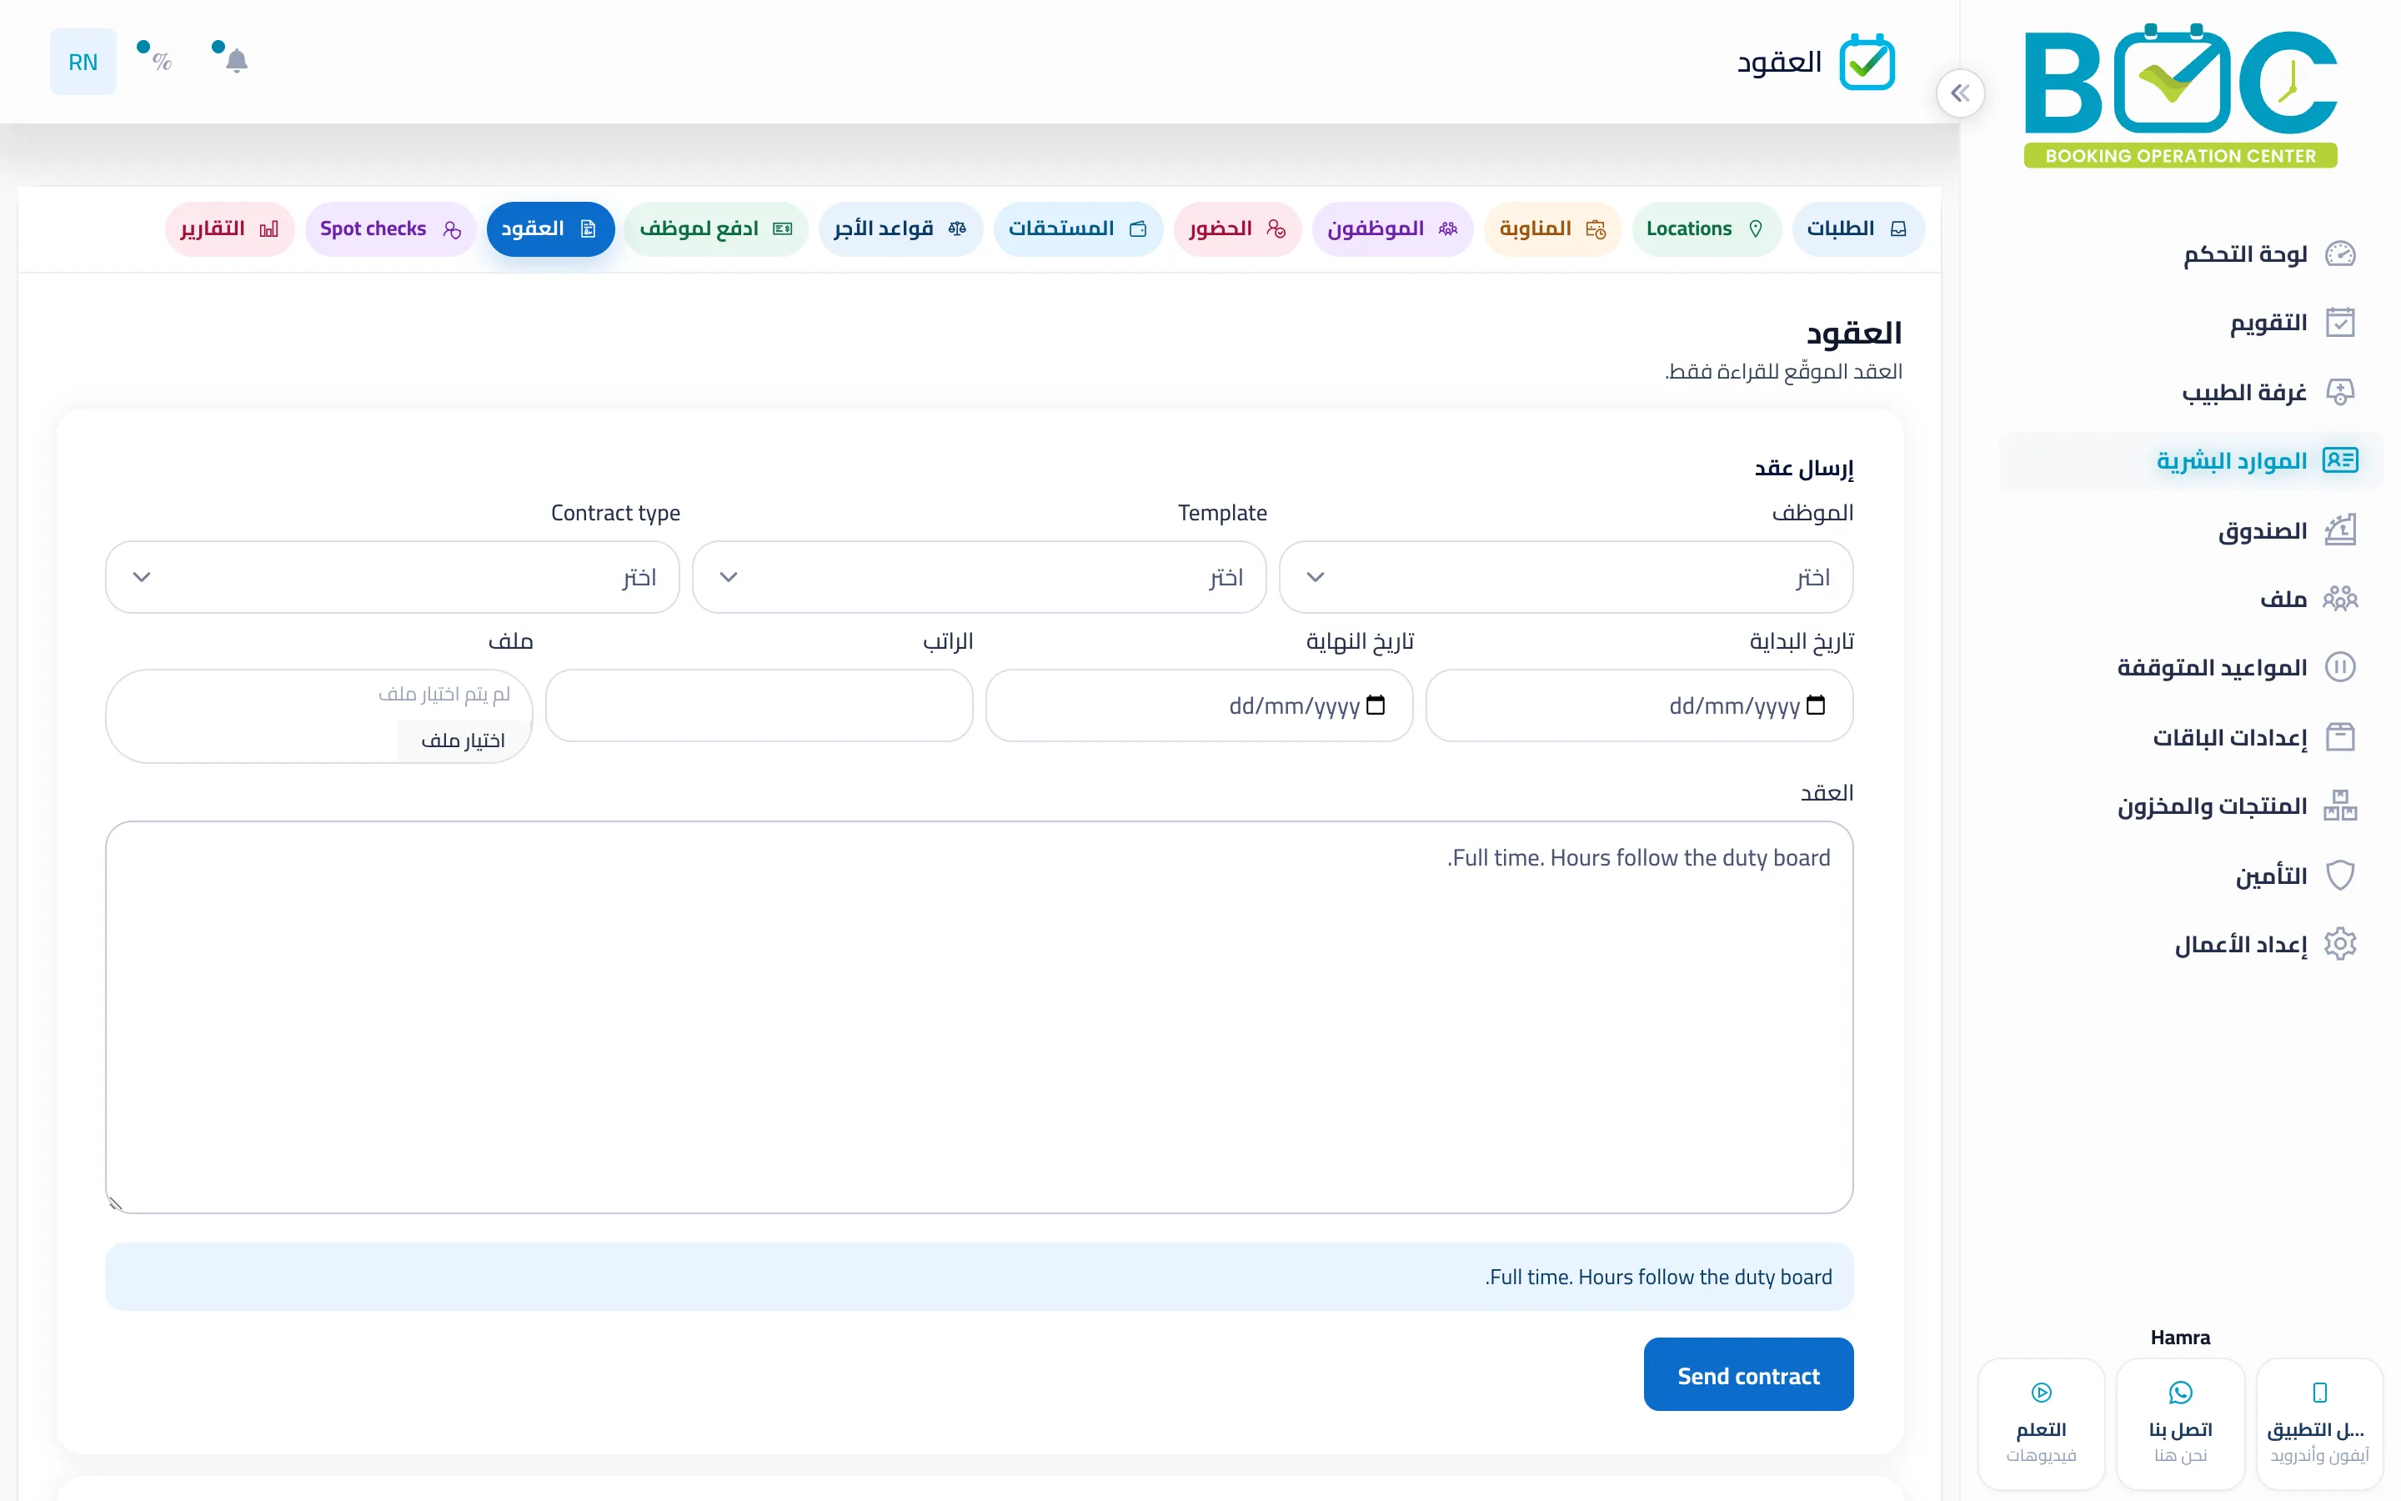Select الموارد البشرية in sidebar

2191,460
